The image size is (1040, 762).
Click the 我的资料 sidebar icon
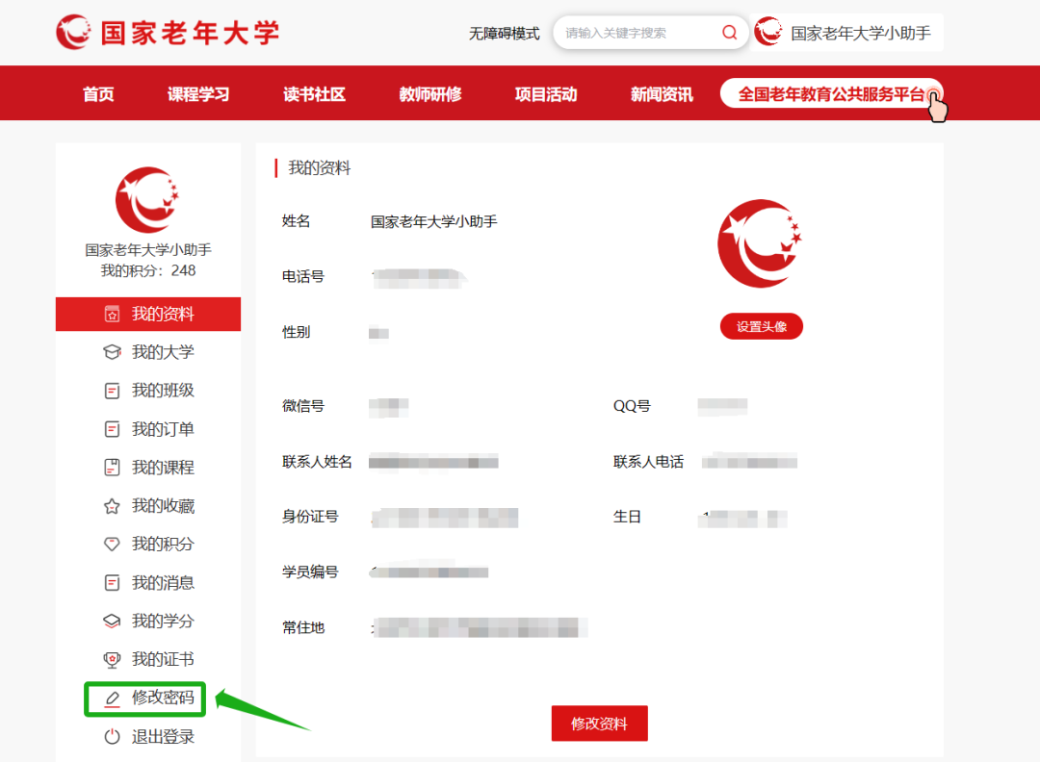(x=112, y=314)
